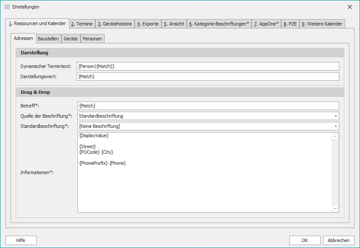
Task: Open the Weitere Kalender tab
Action: [x=323, y=24]
